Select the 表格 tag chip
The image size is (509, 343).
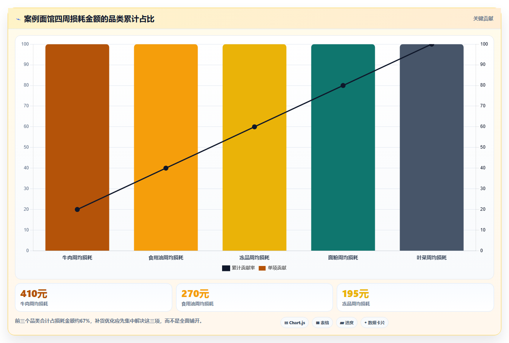(x=322, y=323)
